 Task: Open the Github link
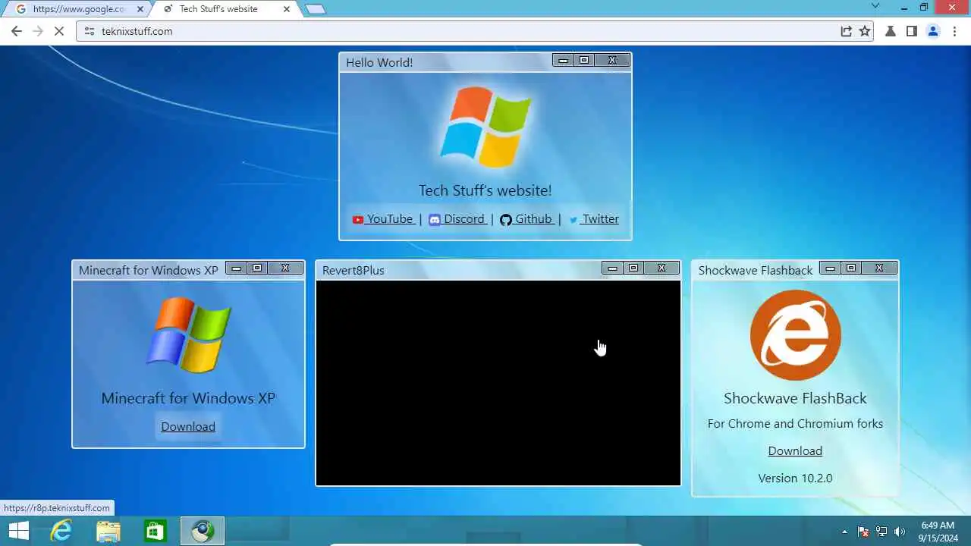pos(526,219)
